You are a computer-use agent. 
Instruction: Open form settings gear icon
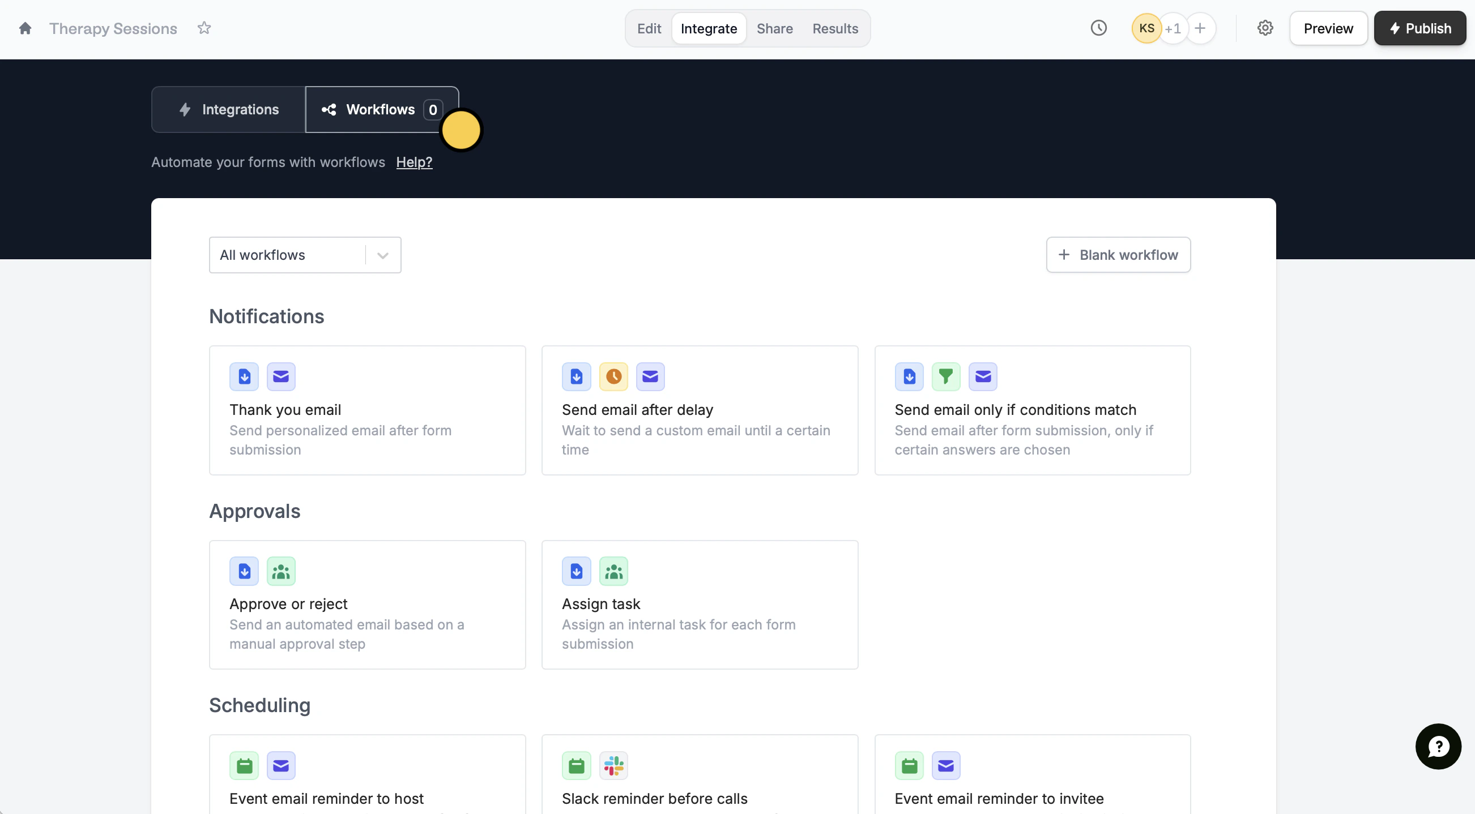[x=1265, y=28]
